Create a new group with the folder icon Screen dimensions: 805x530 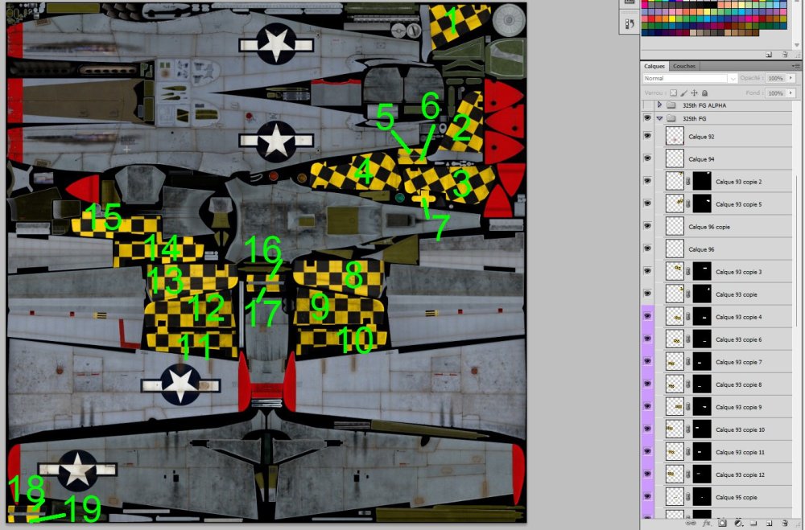click(x=753, y=524)
